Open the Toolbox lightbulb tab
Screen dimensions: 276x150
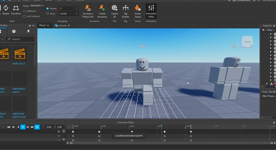coord(28,31)
